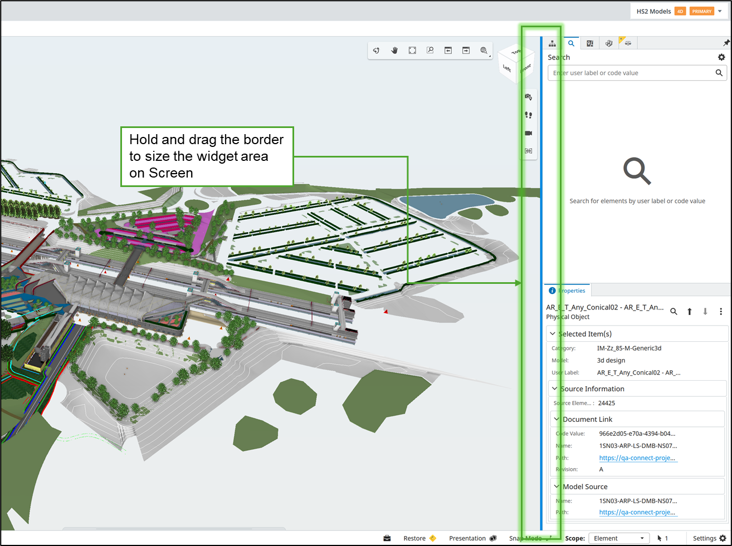
Task: Click the magnifier in the search field
Action: point(719,73)
